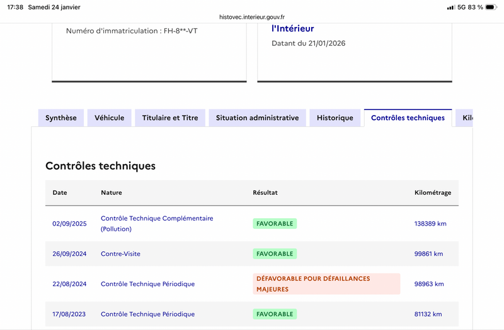This screenshot has width=504, height=330.
Task: Select the 17/08/2023 date entry
Action: click(69, 314)
